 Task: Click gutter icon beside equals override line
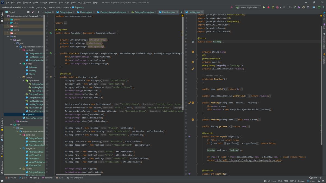pos(189,136)
